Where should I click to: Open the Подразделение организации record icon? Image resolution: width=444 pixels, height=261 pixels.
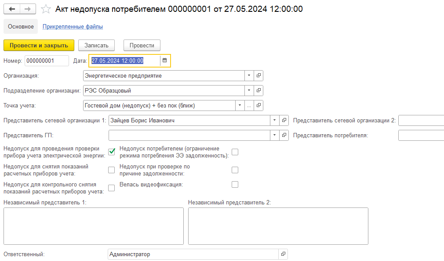(x=258, y=90)
